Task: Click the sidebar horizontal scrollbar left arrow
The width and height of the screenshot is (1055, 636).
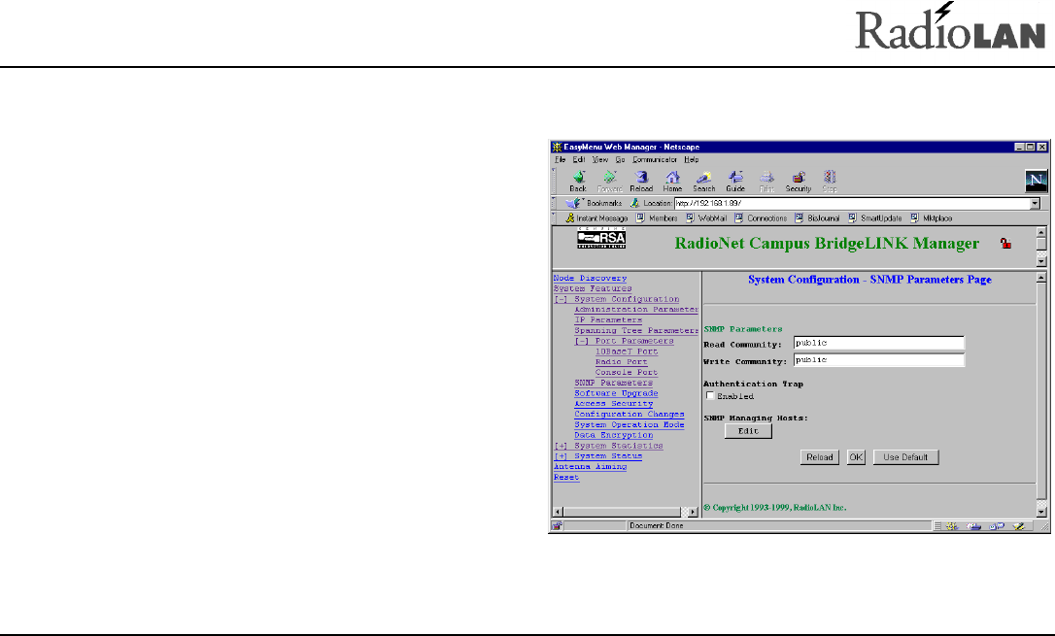Action: pyautogui.click(x=558, y=513)
